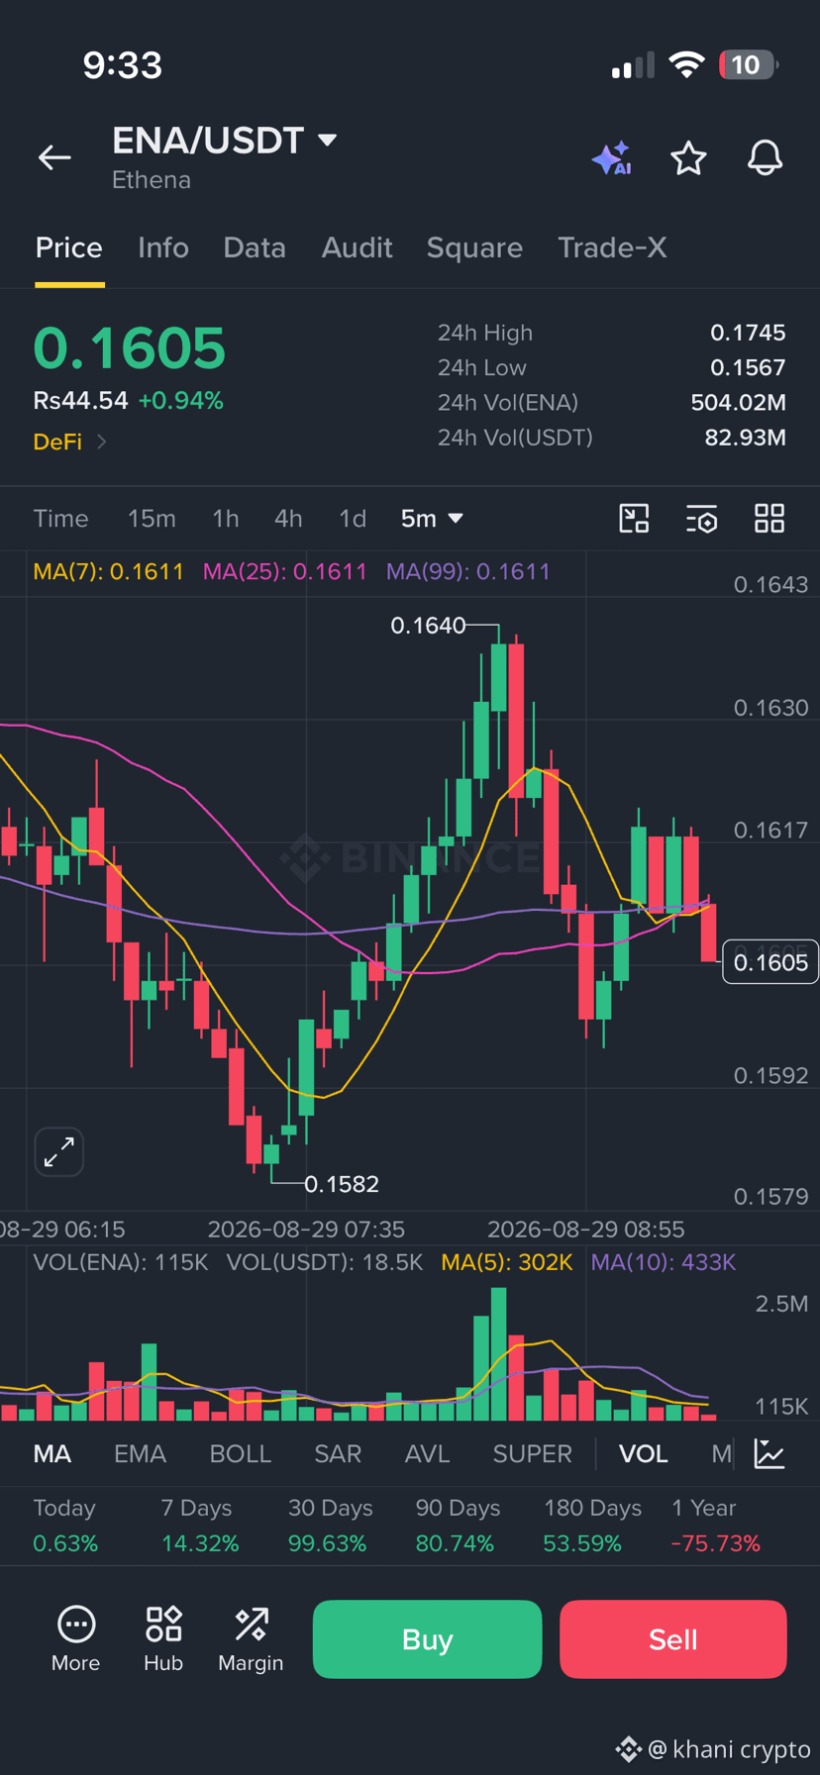The height and width of the screenshot is (1775, 820).
Task: Tap the green Buy button
Action: tap(427, 1639)
